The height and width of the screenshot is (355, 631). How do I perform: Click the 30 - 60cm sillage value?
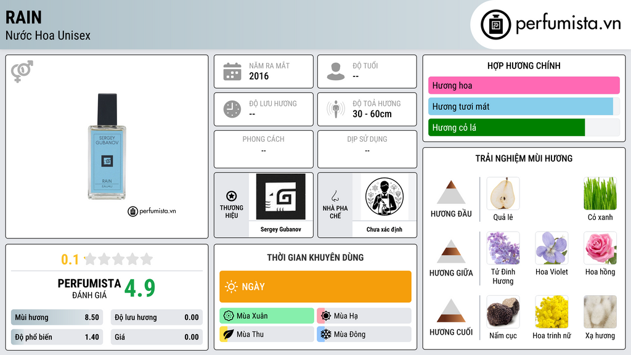[x=372, y=114]
